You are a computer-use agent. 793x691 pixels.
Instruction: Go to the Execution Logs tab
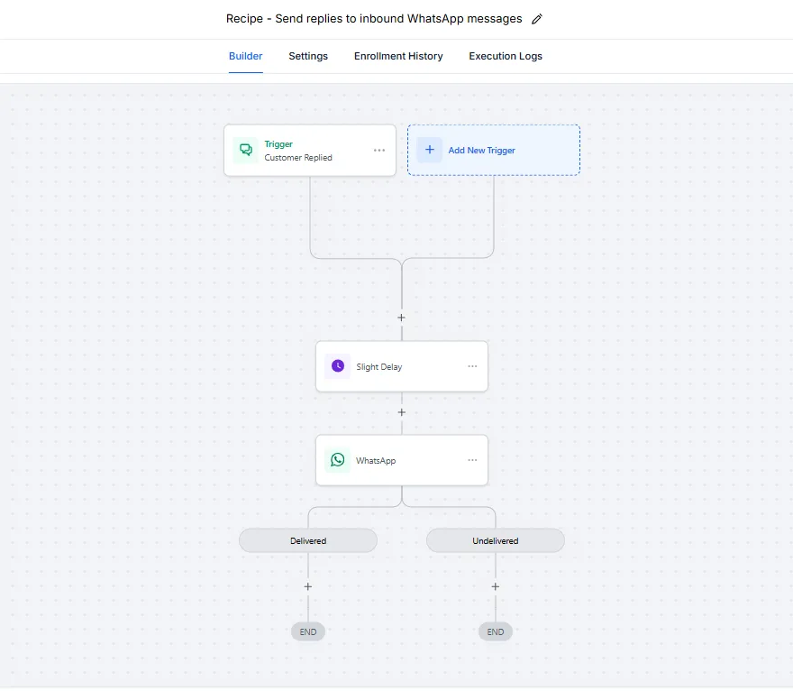click(506, 56)
